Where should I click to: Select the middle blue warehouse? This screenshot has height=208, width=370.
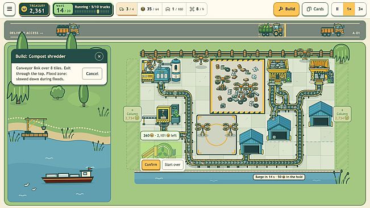pyautogui.click(x=278, y=128)
